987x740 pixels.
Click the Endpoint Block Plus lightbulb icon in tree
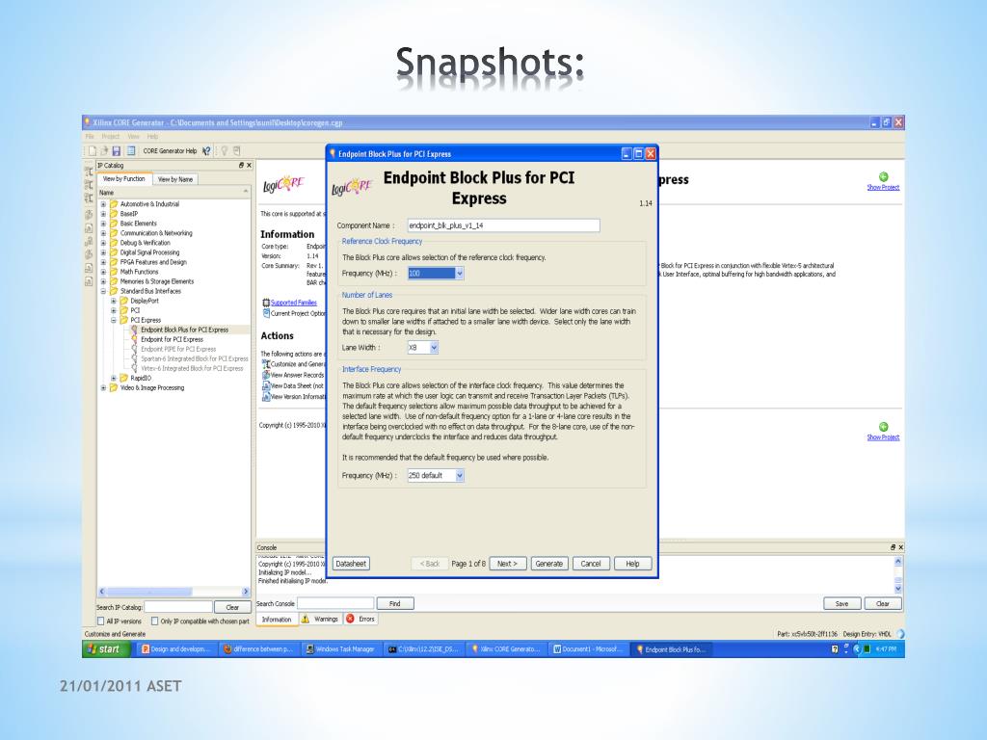click(x=135, y=330)
